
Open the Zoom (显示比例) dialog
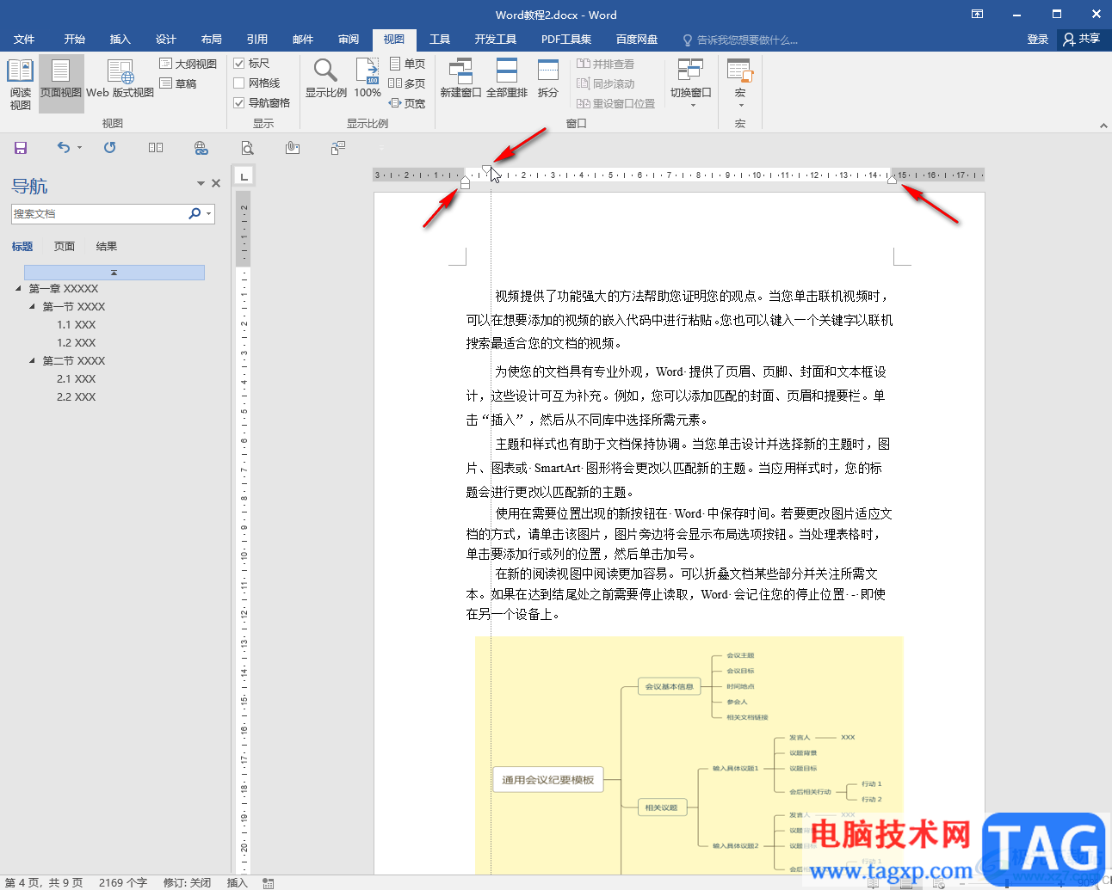pos(325,79)
